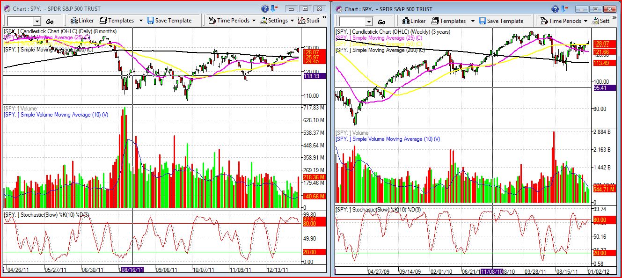Open Linker in the left chart toolbar
622x278 pixels.
82,21
